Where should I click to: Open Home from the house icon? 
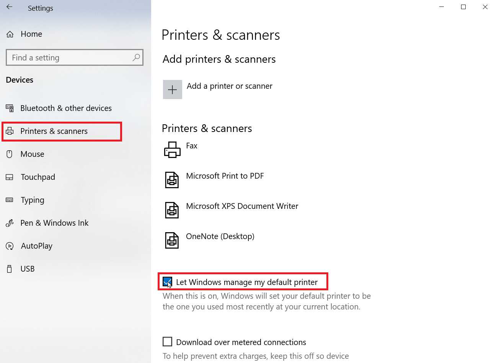[x=10, y=34]
